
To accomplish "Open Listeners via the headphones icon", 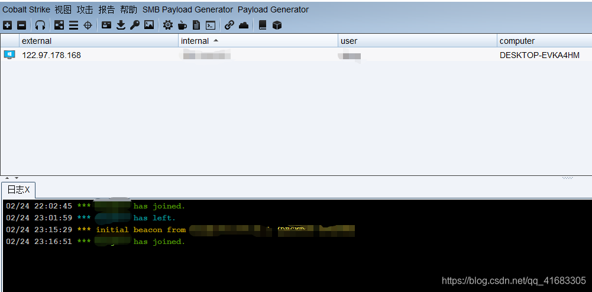I will point(40,25).
